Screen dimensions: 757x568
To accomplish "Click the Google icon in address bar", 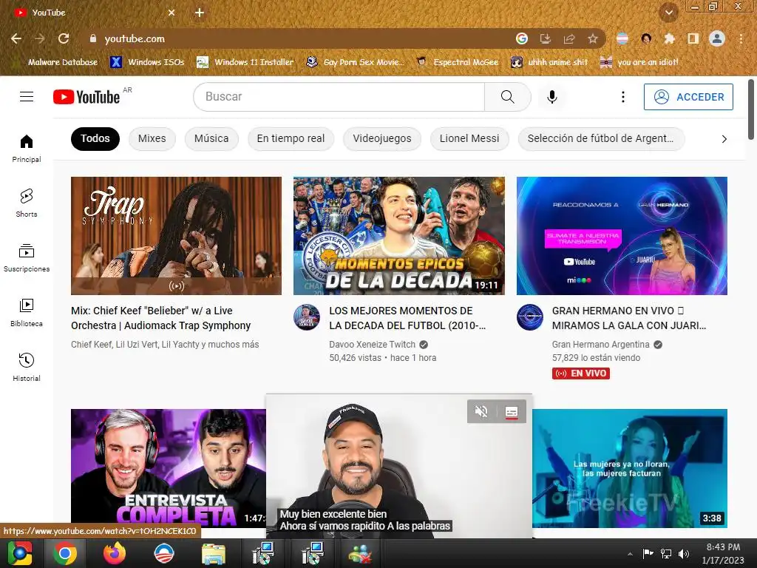I will tap(522, 38).
